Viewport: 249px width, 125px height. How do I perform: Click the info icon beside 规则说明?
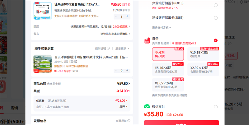(x=109, y=49)
